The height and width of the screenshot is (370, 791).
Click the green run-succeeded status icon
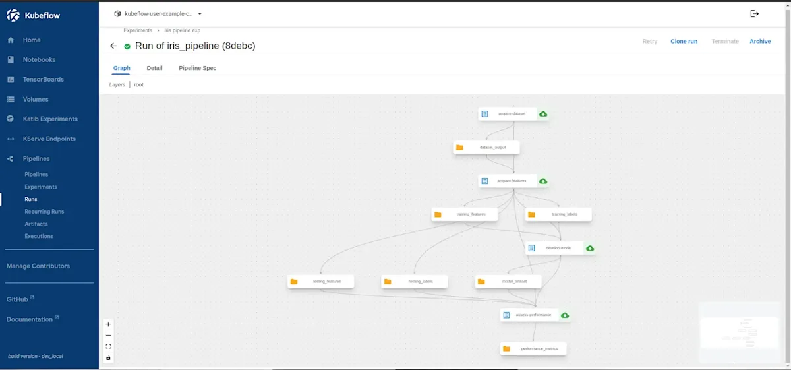tap(127, 46)
